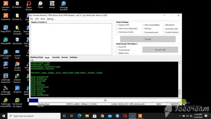Toggle Pack FW checkbox
This screenshot has width=211, height=119.
[117, 47]
